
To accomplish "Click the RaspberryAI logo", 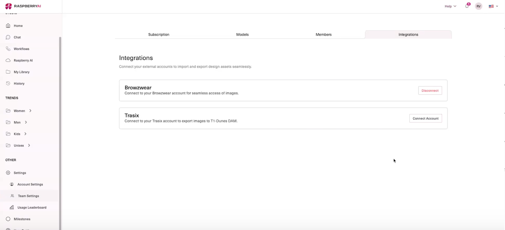I will coord(23,6).
